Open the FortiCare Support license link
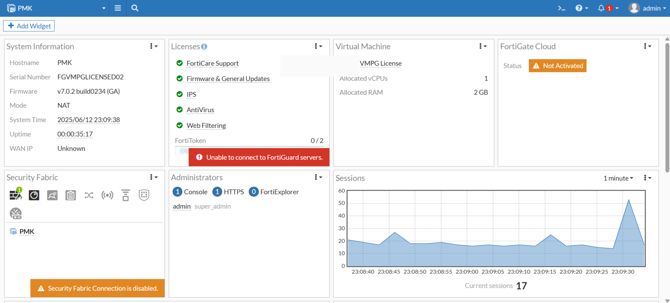Viewport: 670px width, 303px height. [x=212, y=63]
